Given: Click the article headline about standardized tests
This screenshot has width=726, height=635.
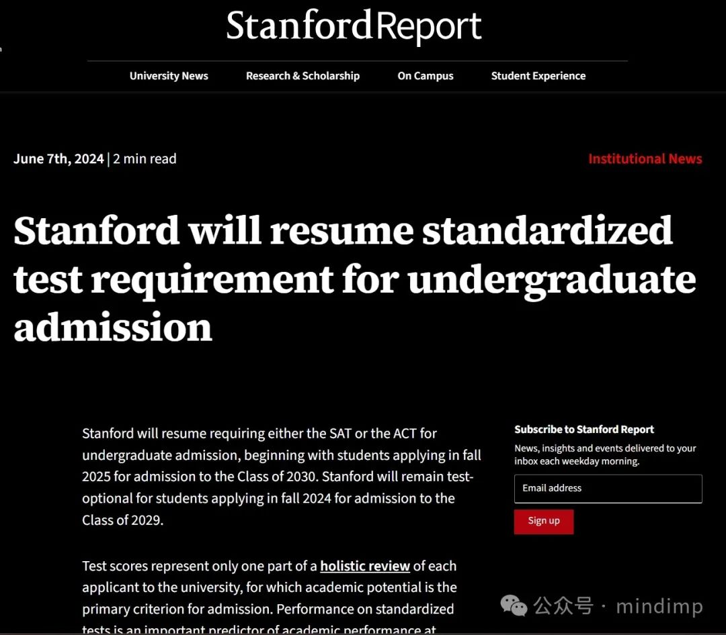Looking at the screenshot, I should [x=355, y=278].
